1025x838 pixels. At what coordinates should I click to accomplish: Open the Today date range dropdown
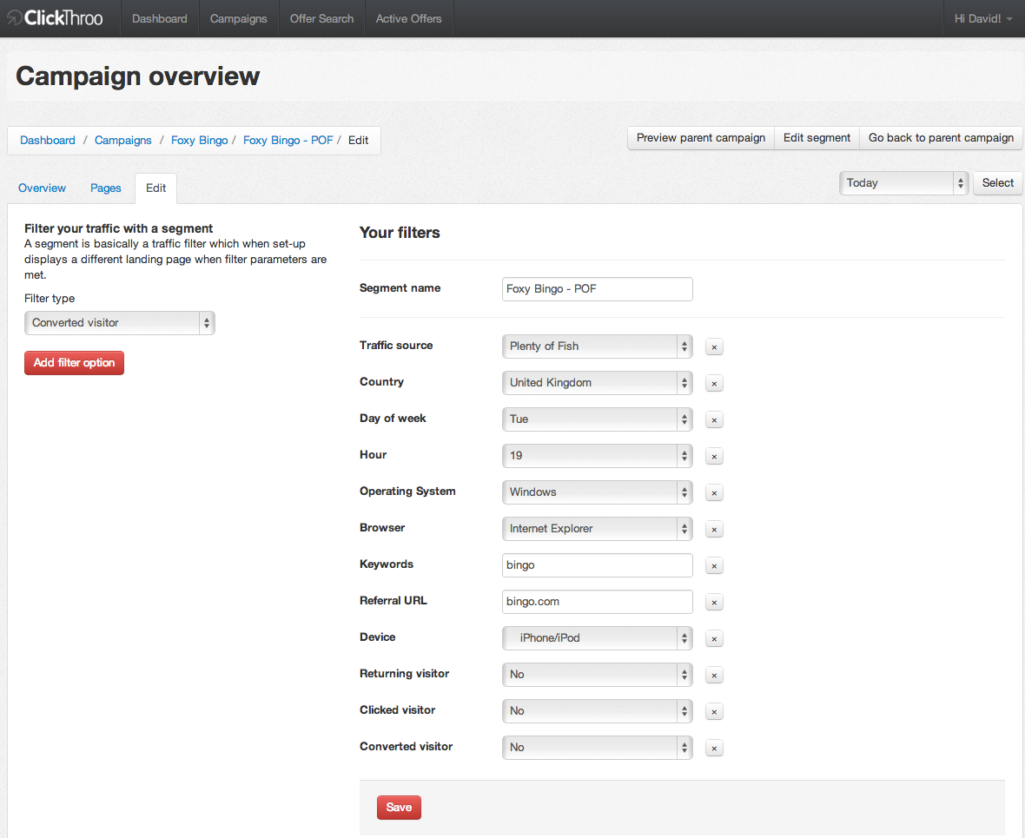pos(903,183)
